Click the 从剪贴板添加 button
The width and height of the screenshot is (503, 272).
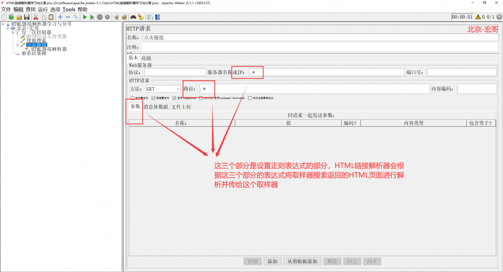(x=302, y=261)
